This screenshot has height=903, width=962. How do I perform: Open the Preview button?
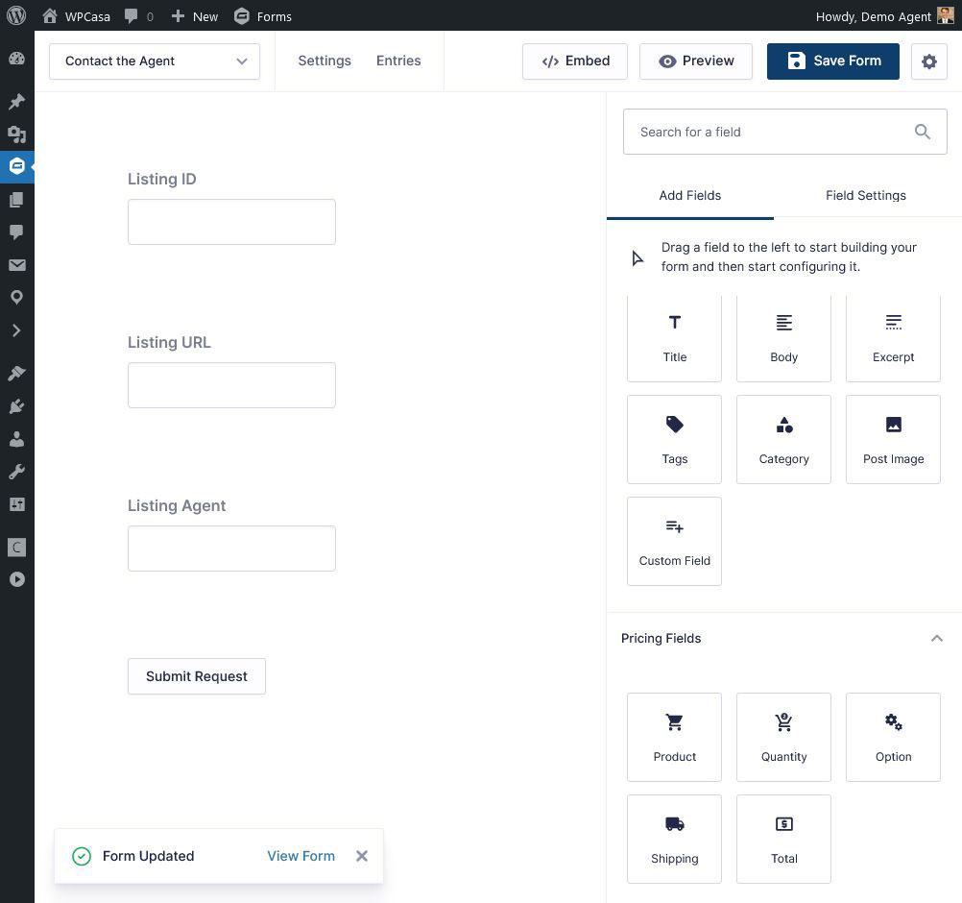pos(696,61)
